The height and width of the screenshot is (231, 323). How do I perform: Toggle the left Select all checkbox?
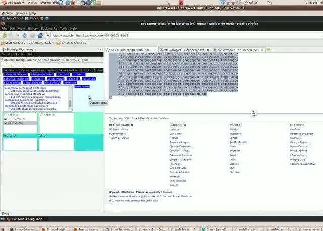pos(6,115)
